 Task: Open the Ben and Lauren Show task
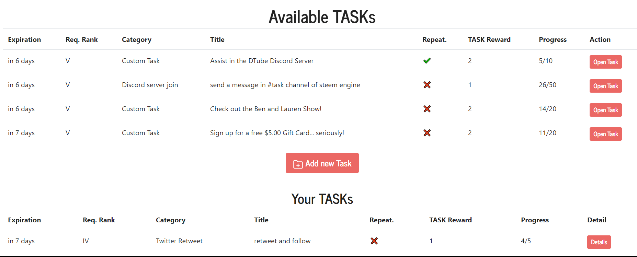(x=605, y=110)
